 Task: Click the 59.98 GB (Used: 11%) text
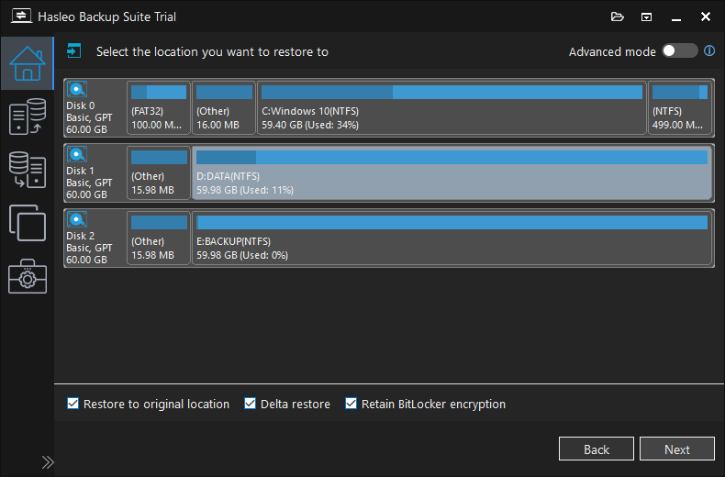pos(245,190)
